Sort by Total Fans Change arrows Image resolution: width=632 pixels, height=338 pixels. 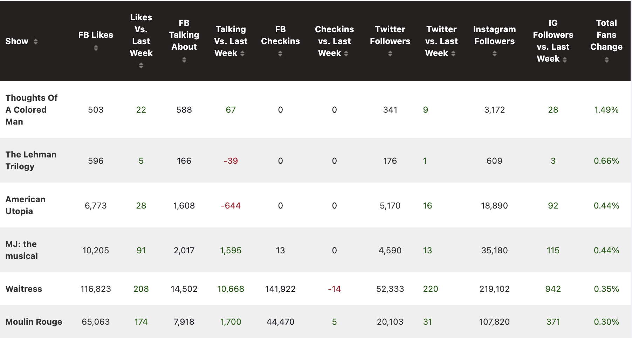(x=606, y=60)
